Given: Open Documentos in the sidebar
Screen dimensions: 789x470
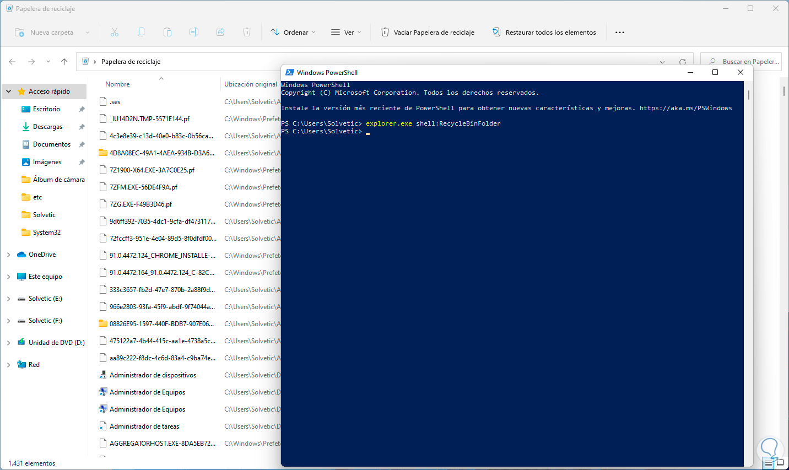Looking at the screenshot, I should 52,144.
